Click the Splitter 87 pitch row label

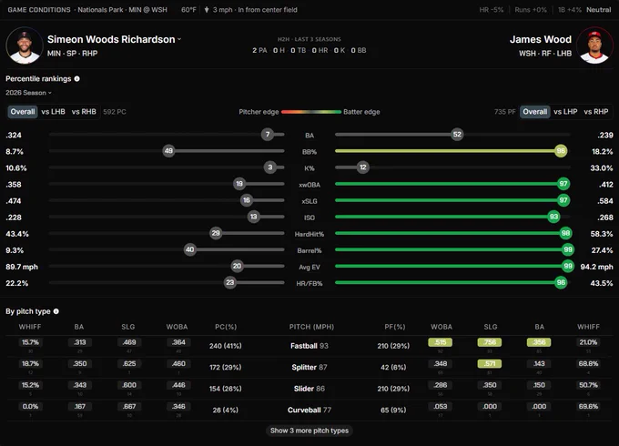(x=309, y=368)
